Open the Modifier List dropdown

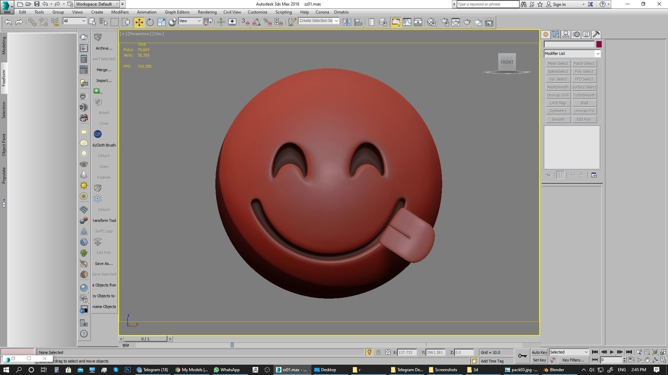point(572,53)
